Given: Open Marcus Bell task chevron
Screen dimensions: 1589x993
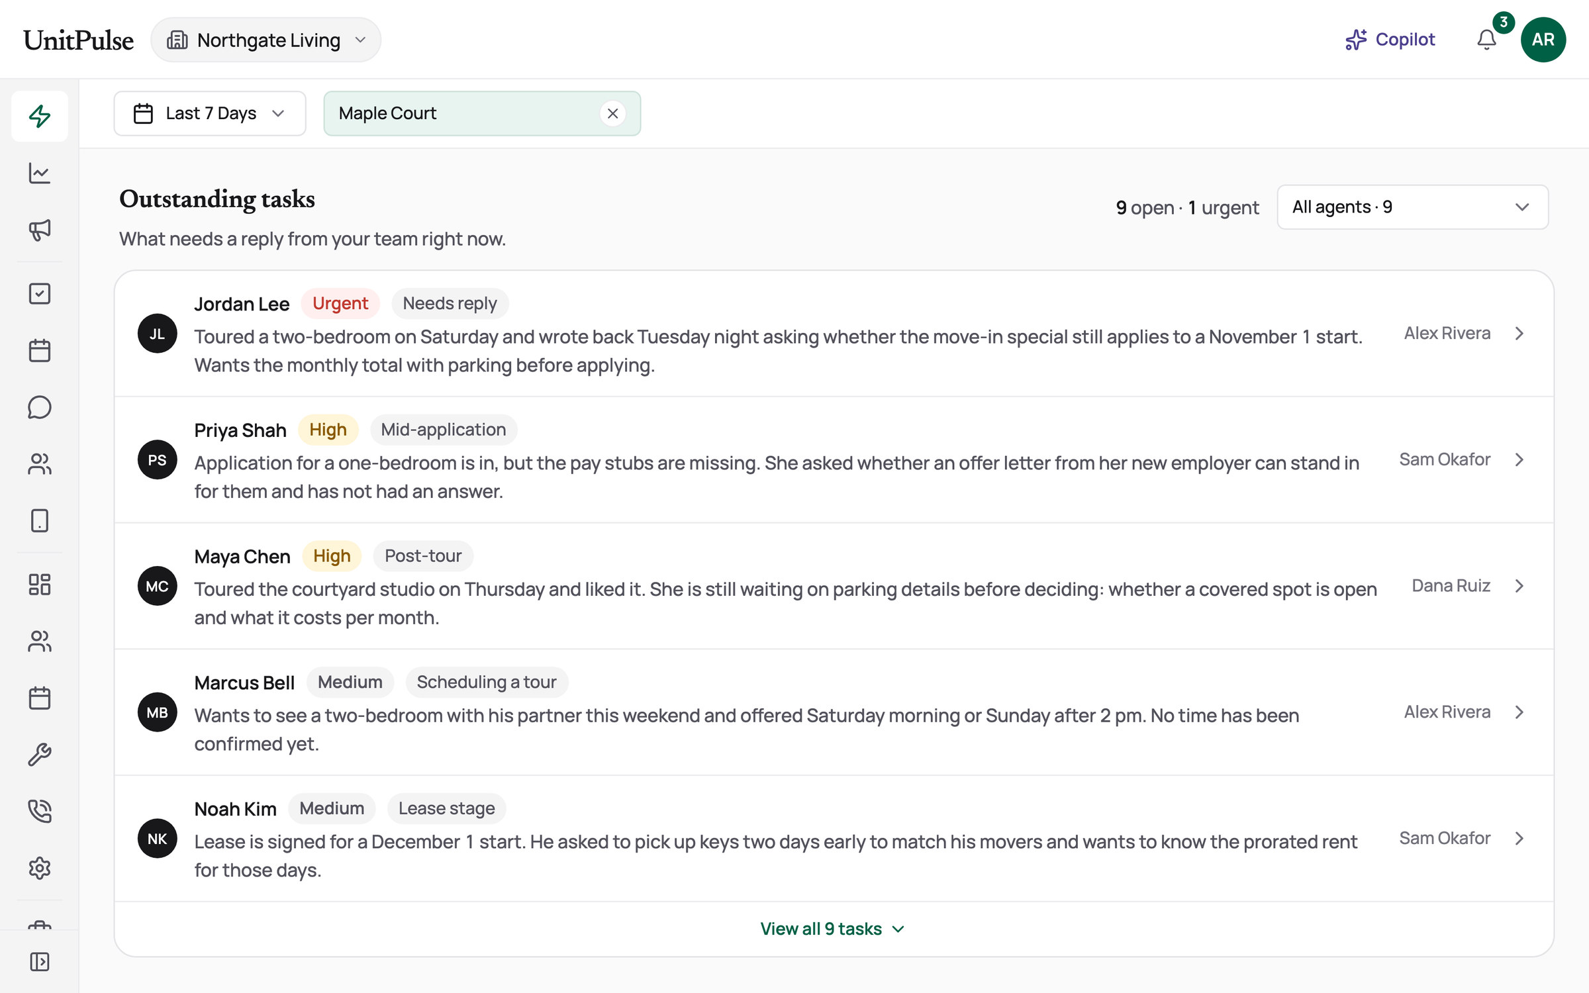Looking at the screenshot, I should 1519,712.
